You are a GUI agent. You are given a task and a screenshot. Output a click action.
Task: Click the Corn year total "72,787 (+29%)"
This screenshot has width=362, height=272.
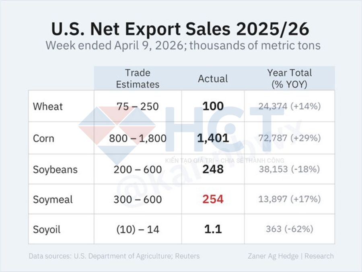coord(289,138)
